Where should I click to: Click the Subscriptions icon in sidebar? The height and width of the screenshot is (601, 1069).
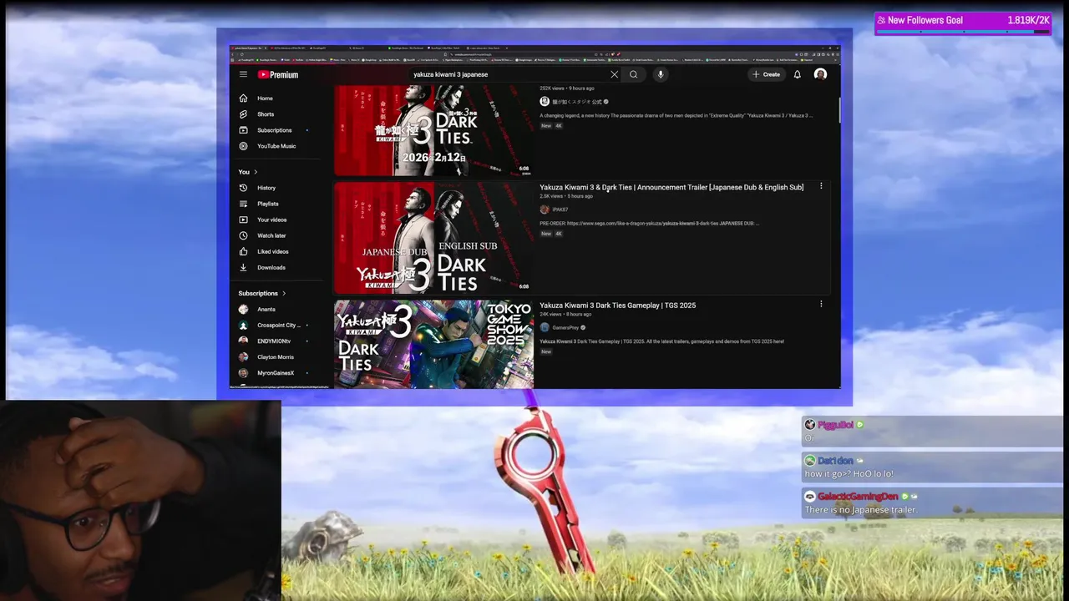pos(243,130)
